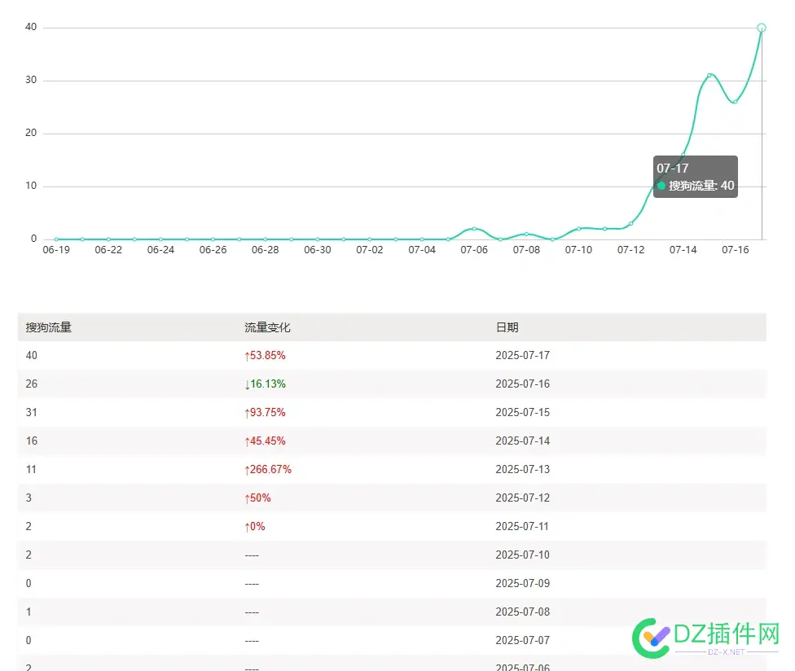The width and height of the screenshot is (795, 671).
Task: Click the green down arrow beside 16.13%
Action: 247,384
